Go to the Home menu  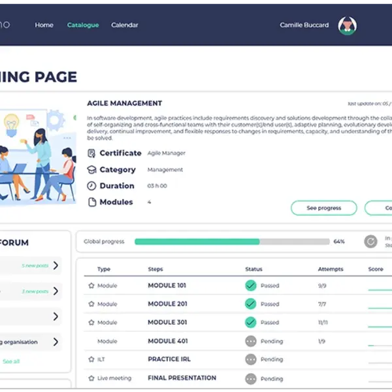[44, 25]
